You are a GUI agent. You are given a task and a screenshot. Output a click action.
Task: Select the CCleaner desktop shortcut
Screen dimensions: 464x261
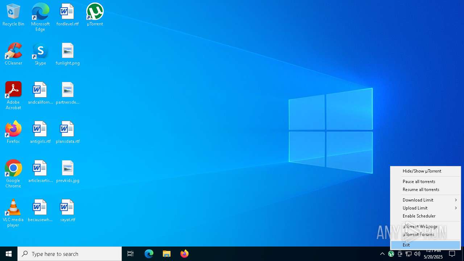click(x=13, y=54)
